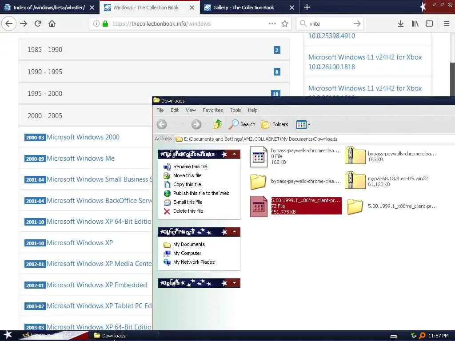Click Explorer Forward button in Downloads window
Screen dimensions: 455x341
[196, 124]
